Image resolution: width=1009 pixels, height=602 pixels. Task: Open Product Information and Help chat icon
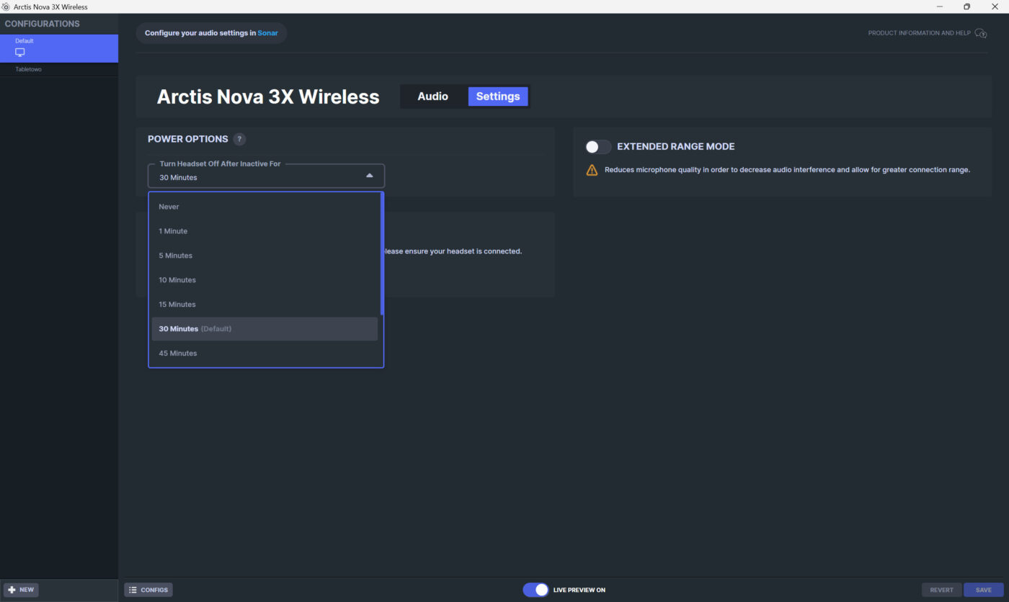[980, 33]
